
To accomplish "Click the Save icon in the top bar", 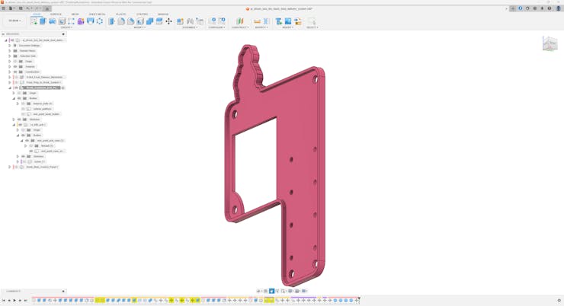I will [21, 8].
